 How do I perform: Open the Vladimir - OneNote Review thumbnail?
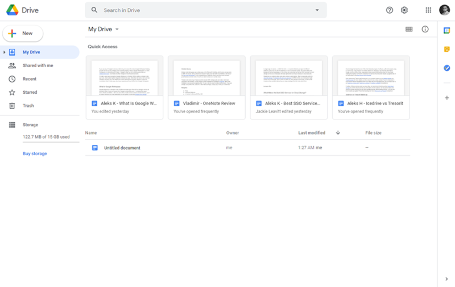206,76
